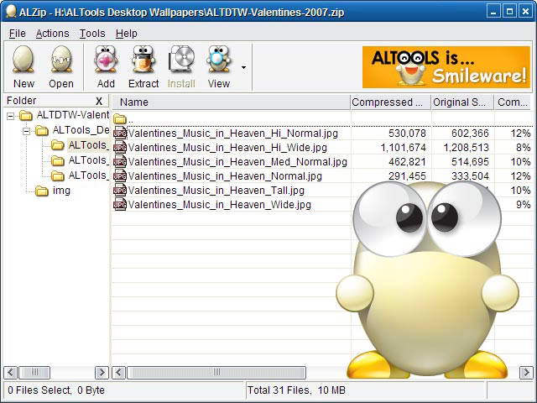Click the Add files egg icon
This screenshot has width=537, height=403.
106,60
